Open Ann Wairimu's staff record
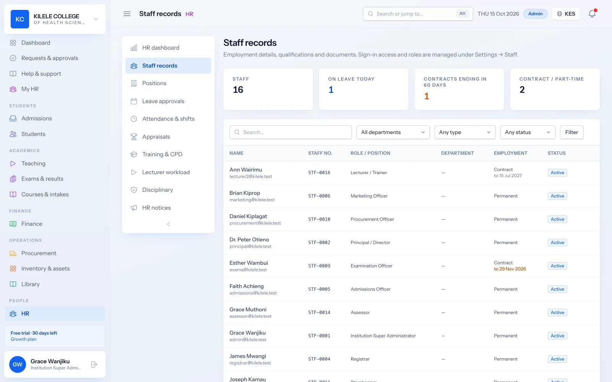This screenshot has width=612, height=382. pos(246,170)
